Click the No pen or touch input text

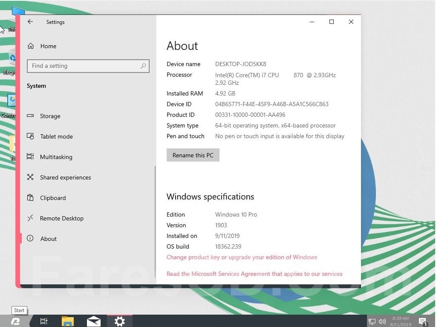(x=280, y=136)
